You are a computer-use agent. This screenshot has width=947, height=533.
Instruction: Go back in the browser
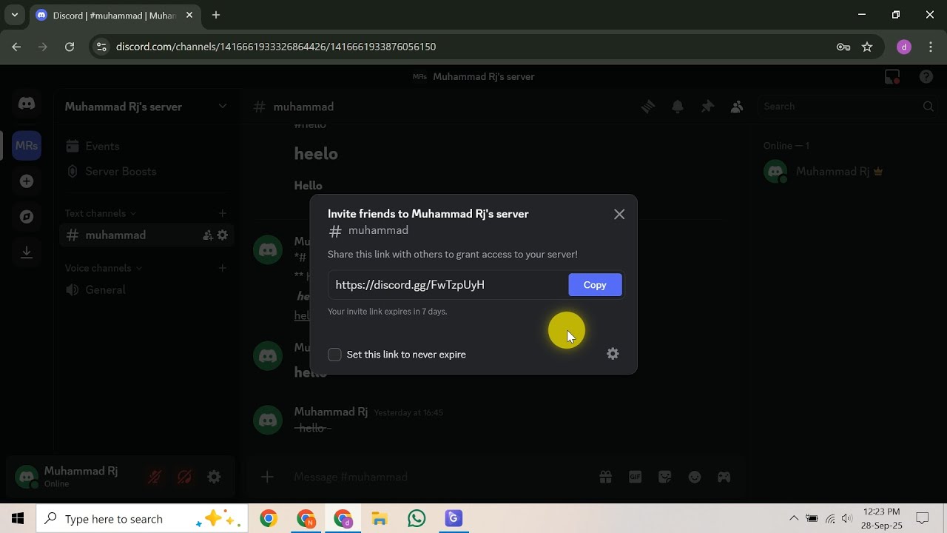(16, 47)
